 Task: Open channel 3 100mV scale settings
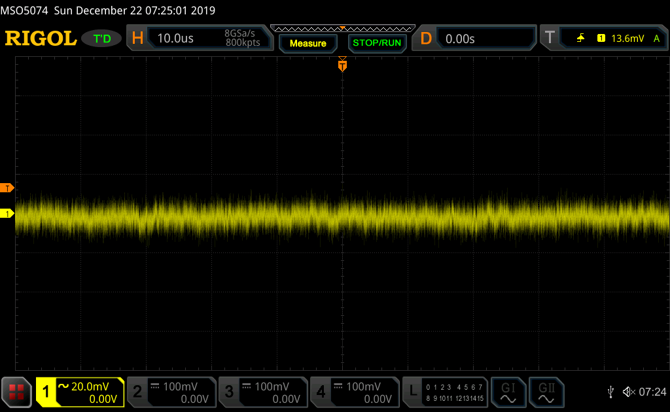click(272, 386)
